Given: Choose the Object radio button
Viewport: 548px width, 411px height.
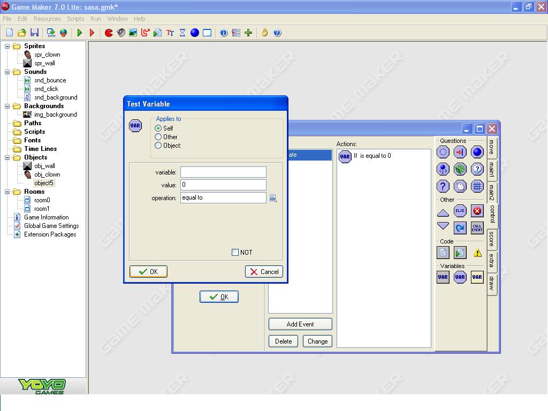Looking at the screenshot, I should pos(158,146).
